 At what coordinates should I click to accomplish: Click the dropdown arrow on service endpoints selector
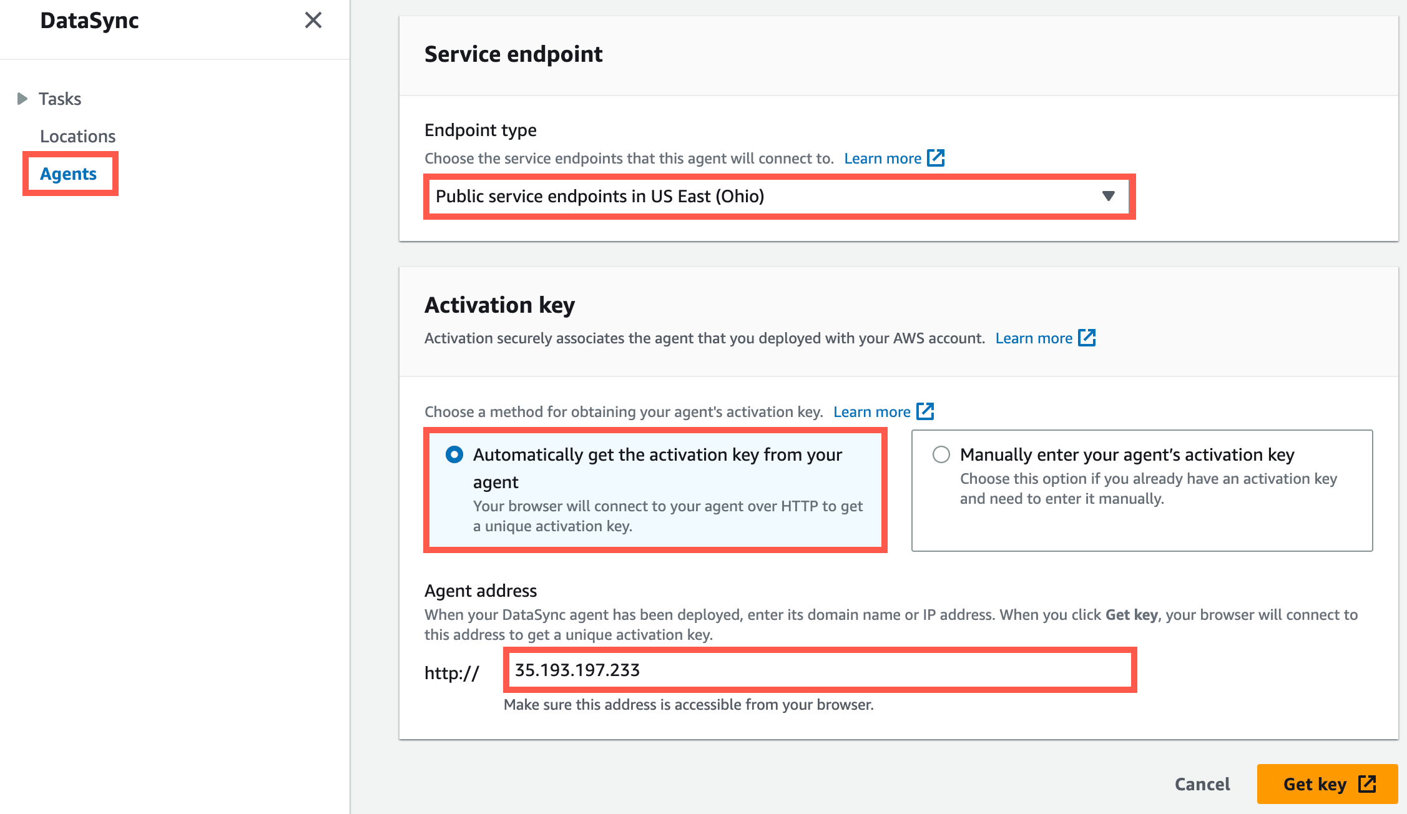[x=1108, y=196]
